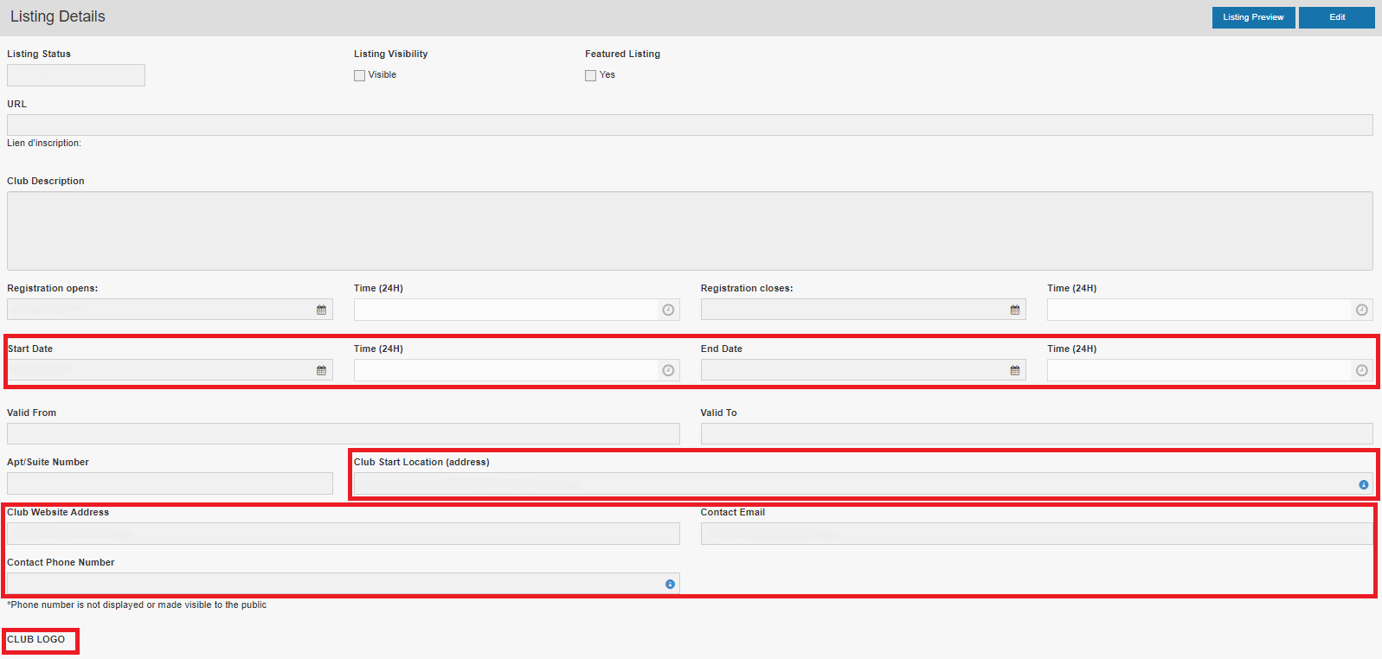Click the Edit button
Image resolution: width=1382 pixels, height=659 pixels.
coord(1336,17)
